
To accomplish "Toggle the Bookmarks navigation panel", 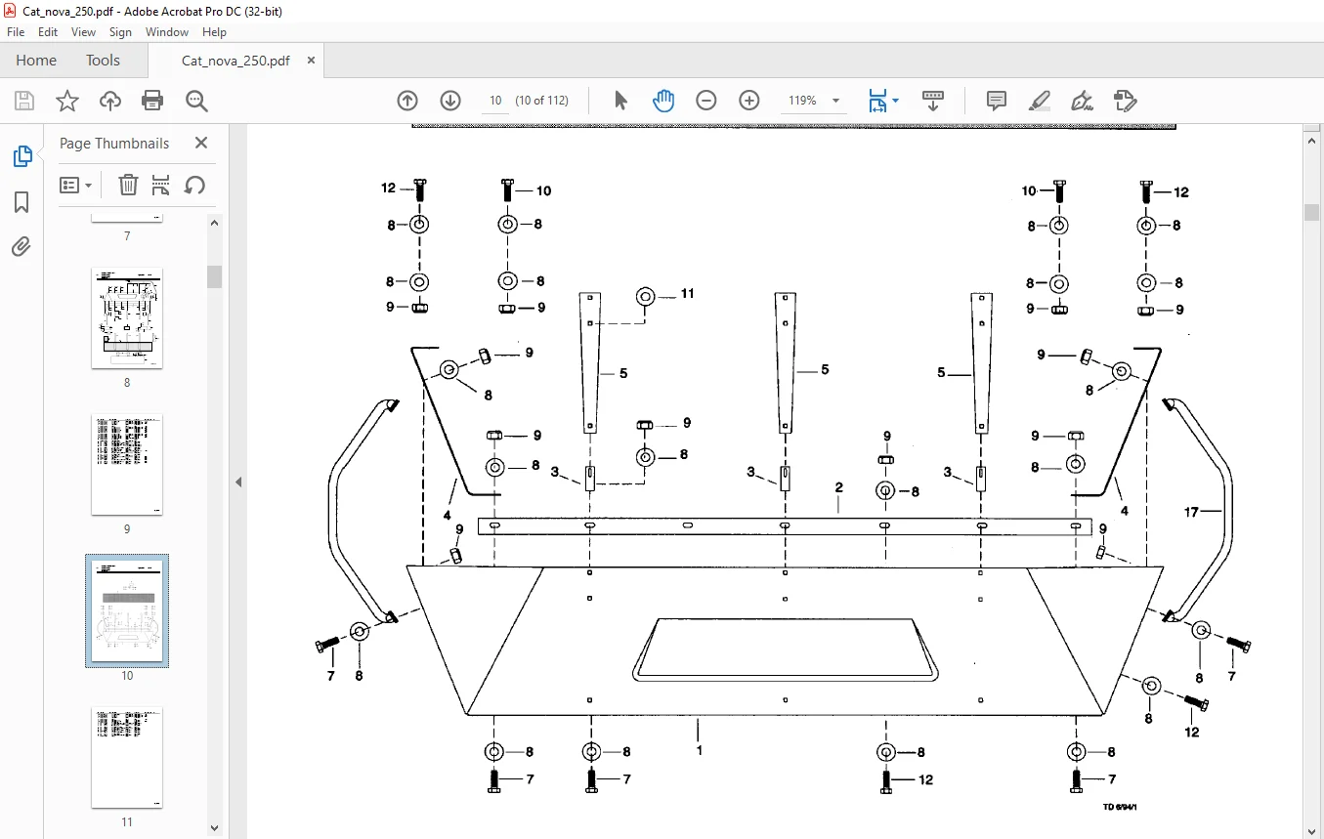I will click(21, 202).
